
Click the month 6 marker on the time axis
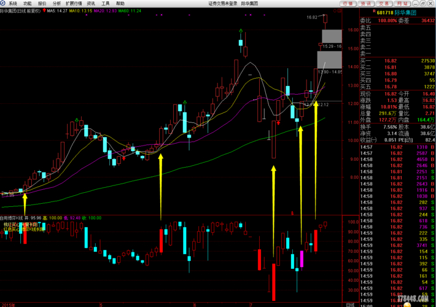click(195, 305)
